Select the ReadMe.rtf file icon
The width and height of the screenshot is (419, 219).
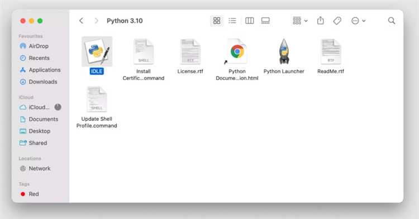pos(331,51)
